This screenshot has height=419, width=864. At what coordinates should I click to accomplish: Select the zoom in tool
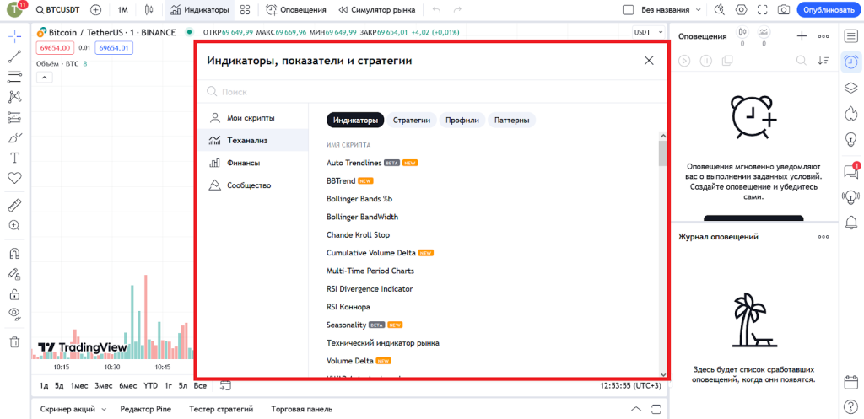(15, 225)
